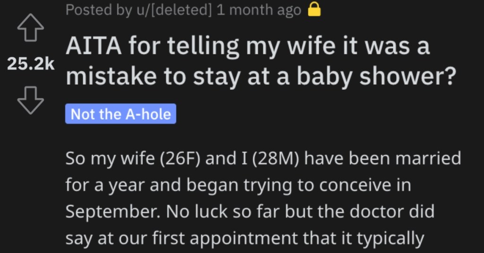Click the words baby shower? in title
Image resolution: width=484 pixels, height=253 pixels.
point(376,77)
